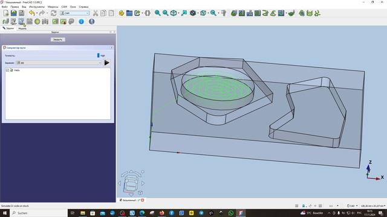387x217 pixels.
Task: Click the Open document icon
Action: click(14, 13)
